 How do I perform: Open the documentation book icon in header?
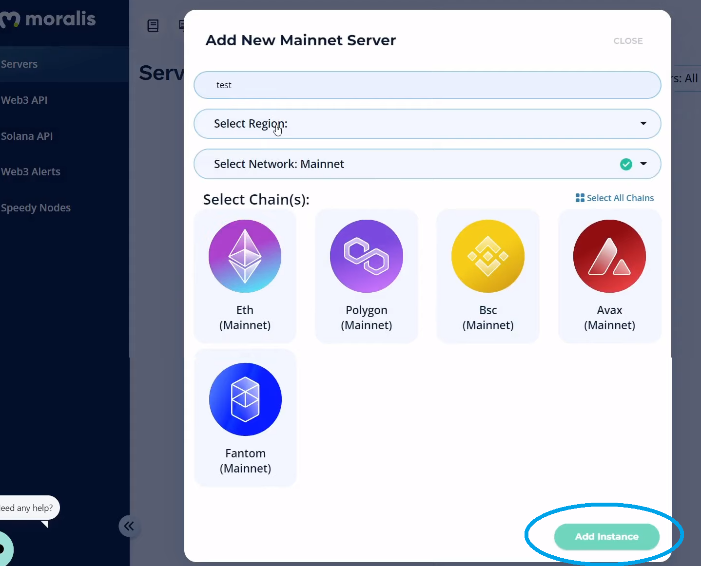point(153,25)
